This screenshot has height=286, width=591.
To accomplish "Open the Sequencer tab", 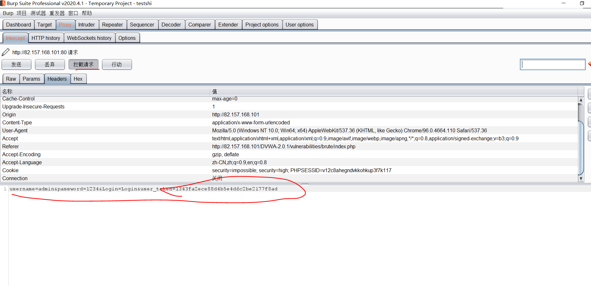I will click(x=142, y=25).
